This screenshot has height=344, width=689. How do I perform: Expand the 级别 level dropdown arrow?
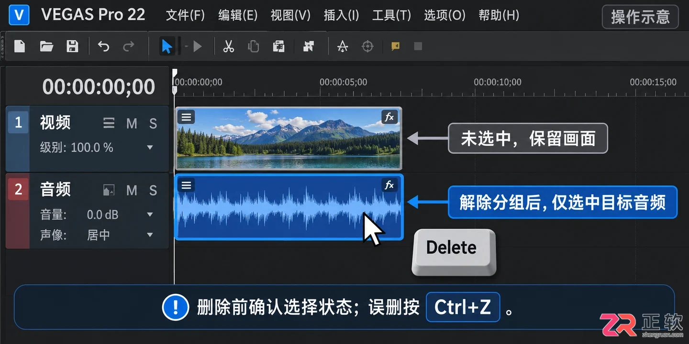(x=150, y=147)
